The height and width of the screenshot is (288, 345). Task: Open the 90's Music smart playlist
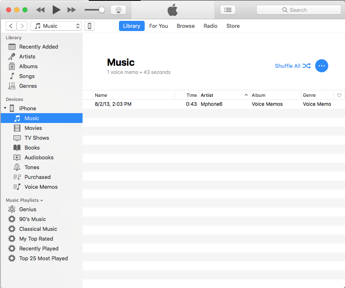pos(42,219)
